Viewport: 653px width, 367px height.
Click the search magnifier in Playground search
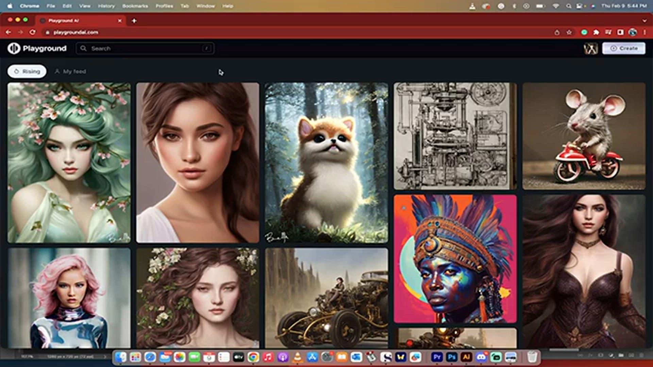83,48
